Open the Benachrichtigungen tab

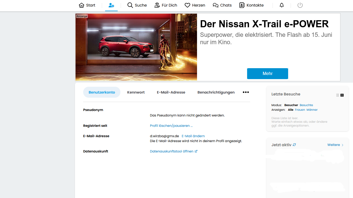[x=216, y=92]
